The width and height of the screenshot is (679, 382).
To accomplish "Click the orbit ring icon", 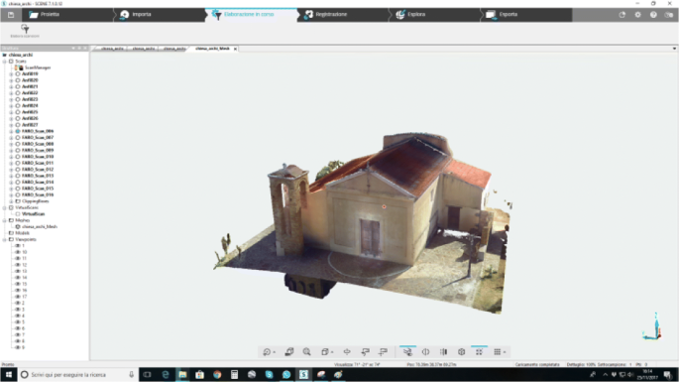I will point(347,352).
